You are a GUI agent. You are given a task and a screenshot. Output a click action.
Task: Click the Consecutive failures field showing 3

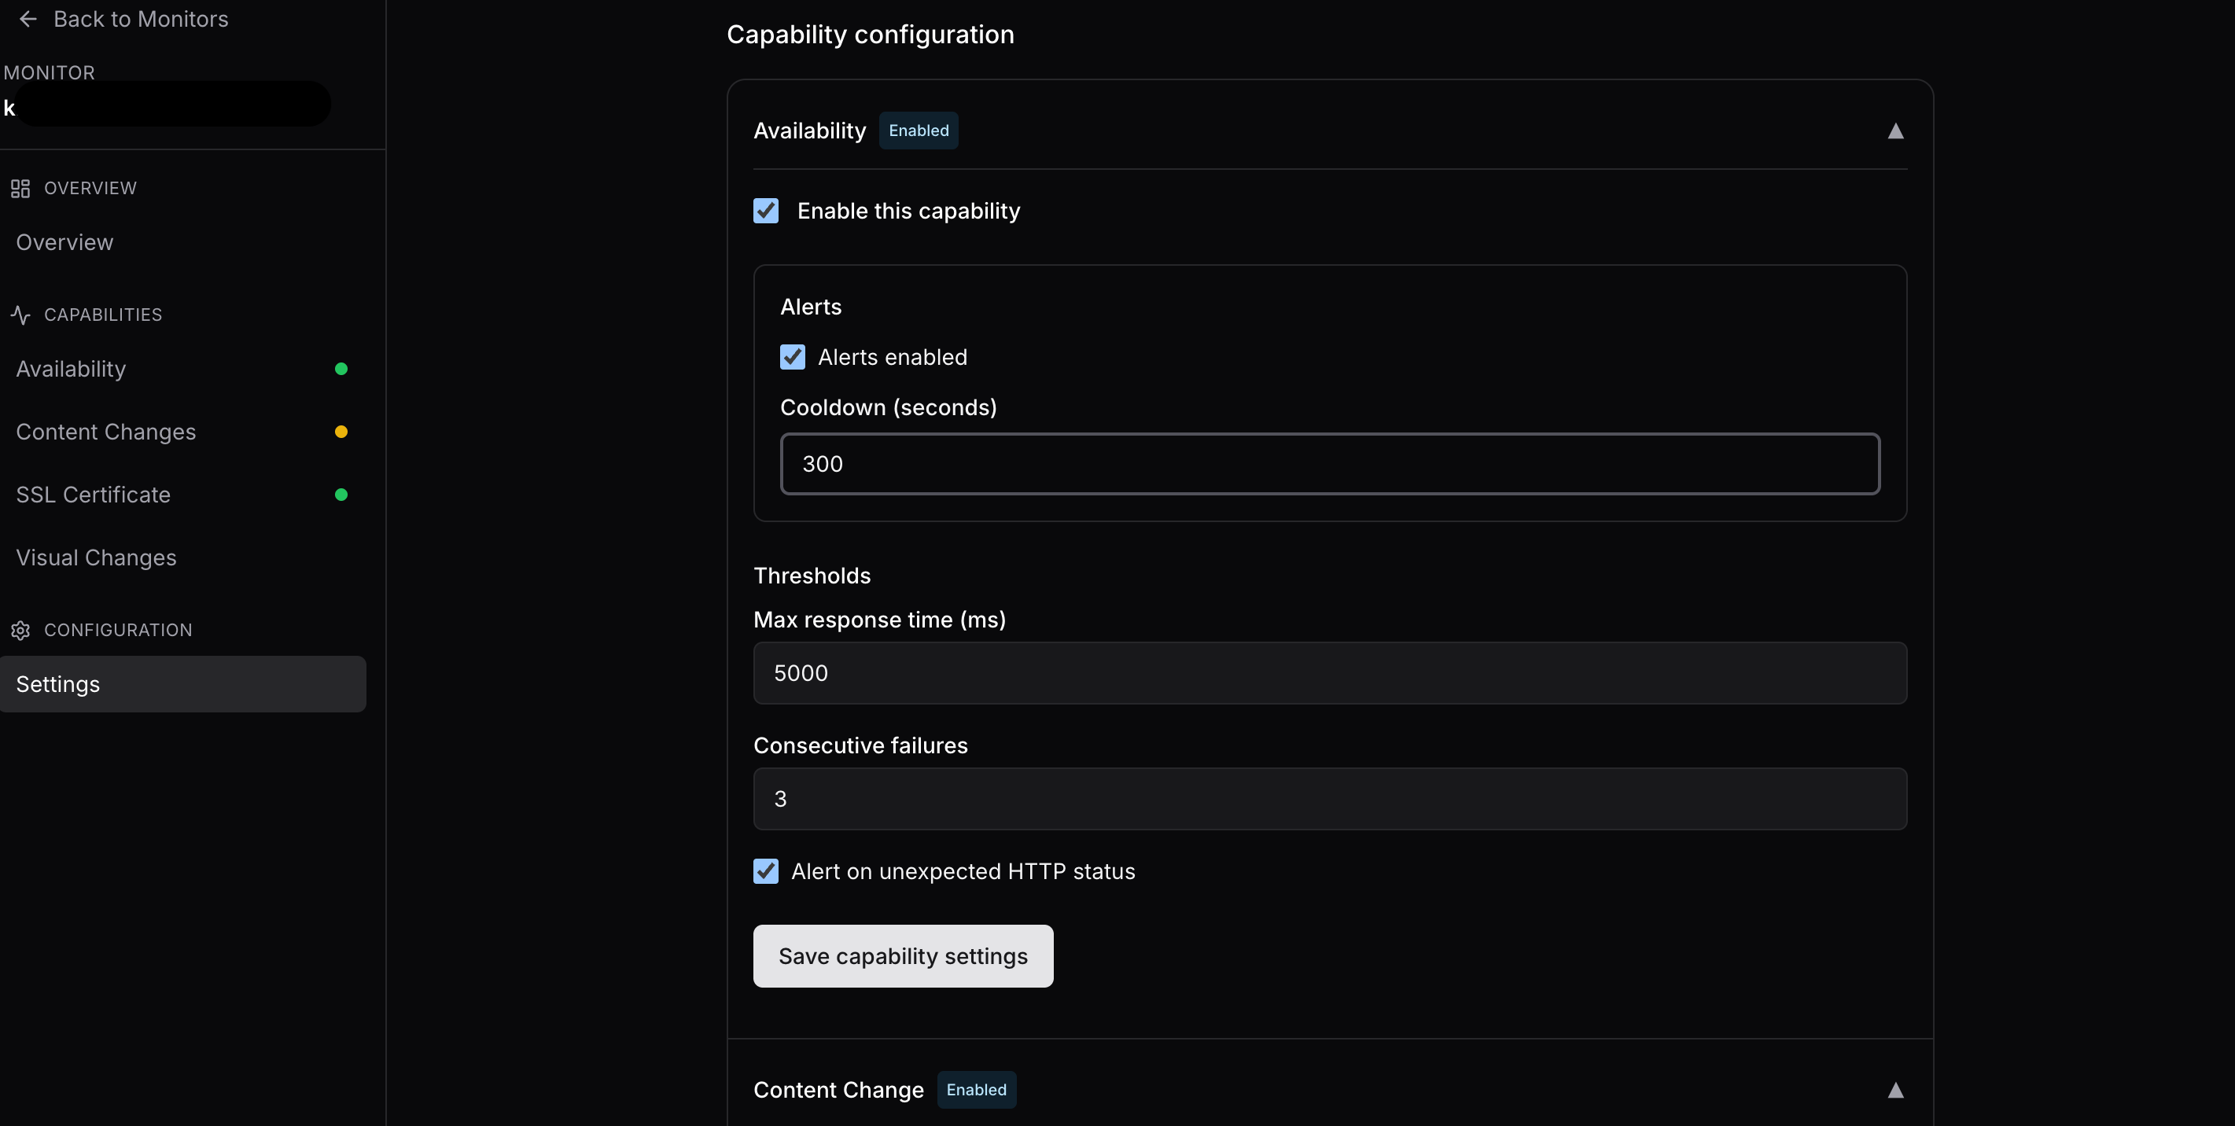1328,798
